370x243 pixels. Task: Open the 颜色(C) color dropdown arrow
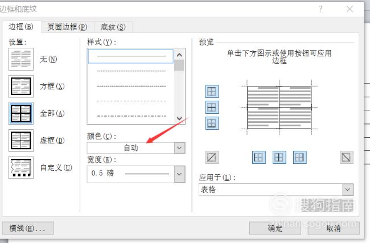(179, 148)
